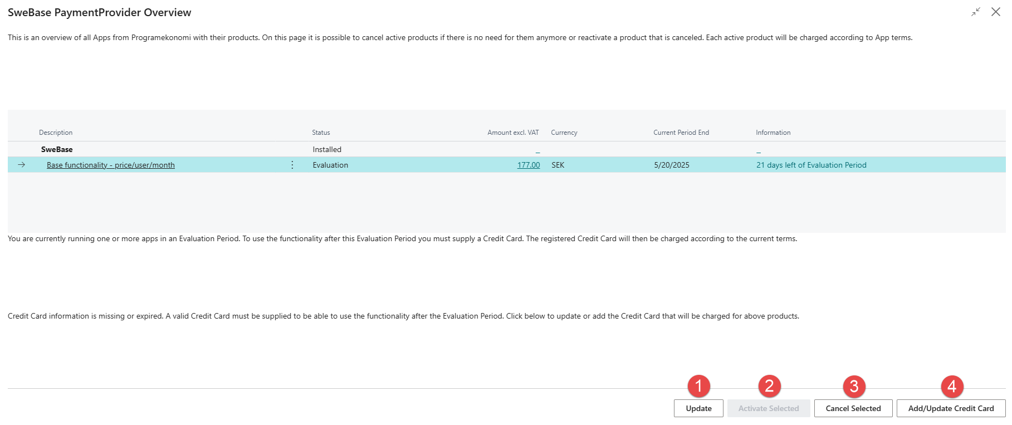Select the SweBase row
Screen dimensions: 1012x425
(x=507, y=149)
